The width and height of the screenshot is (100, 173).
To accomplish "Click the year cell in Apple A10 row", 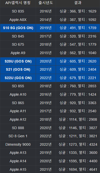I will pos(46,95).
